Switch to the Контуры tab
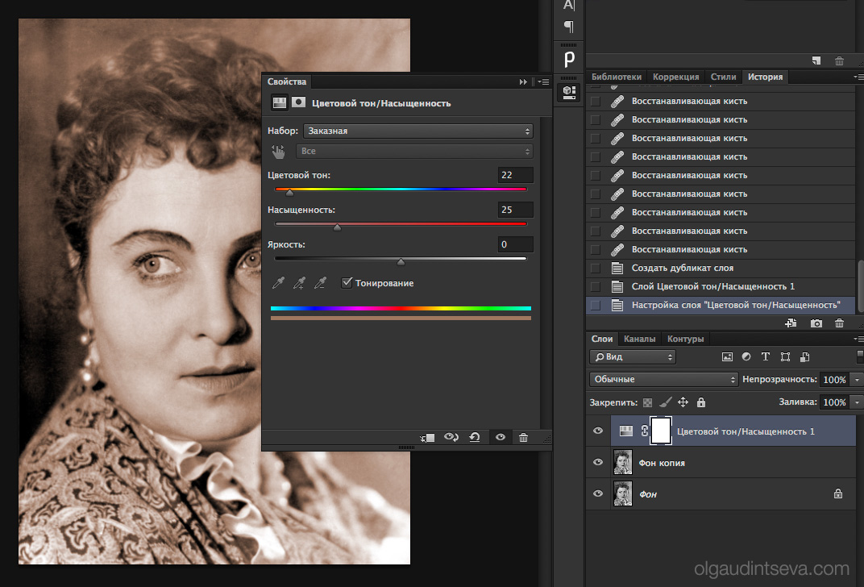Screen dimensions: 864x587 click(x=685, y=339)
